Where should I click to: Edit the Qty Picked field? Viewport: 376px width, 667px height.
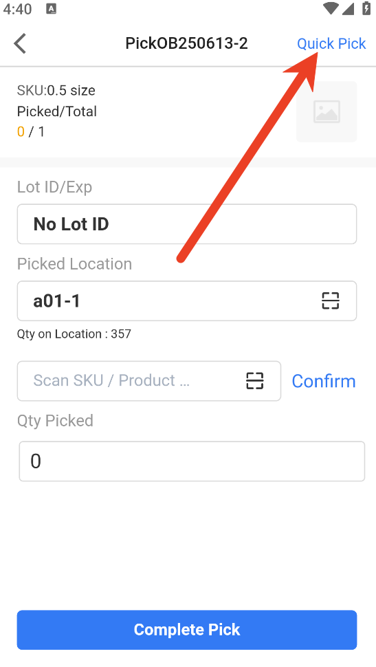192,461
